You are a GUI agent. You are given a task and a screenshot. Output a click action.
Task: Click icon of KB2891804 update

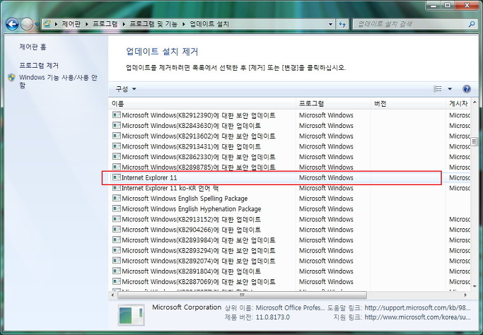tap(116, 271)
